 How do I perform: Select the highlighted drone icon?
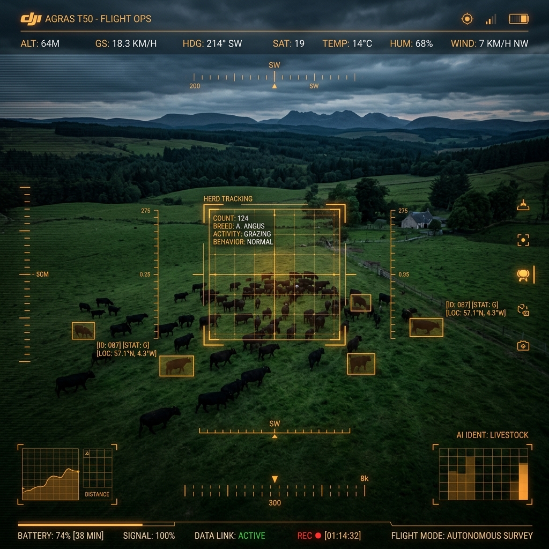coord(523,275)
